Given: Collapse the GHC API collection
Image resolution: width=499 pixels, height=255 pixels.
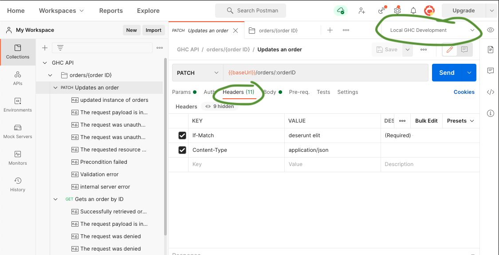Looking at the screenshot, I should pos(44,62).
